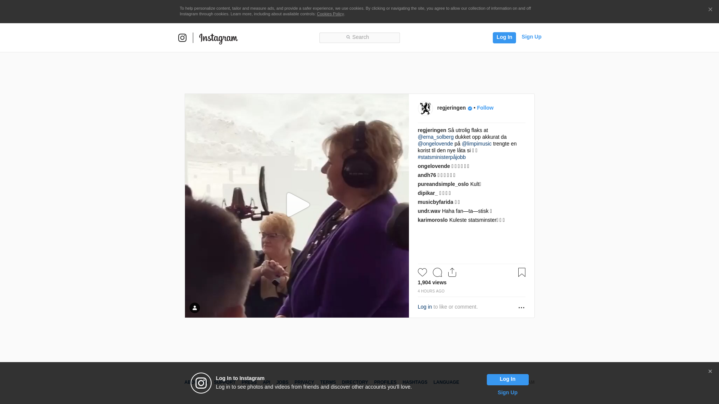
Task: Save the post with bookmark icon
Action: click(521, 272)
